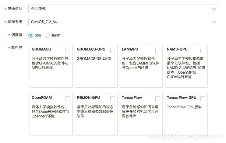Click the LAMMPS card title
Viewport: 226px width, 143px height.
click(x=130, y=49)
